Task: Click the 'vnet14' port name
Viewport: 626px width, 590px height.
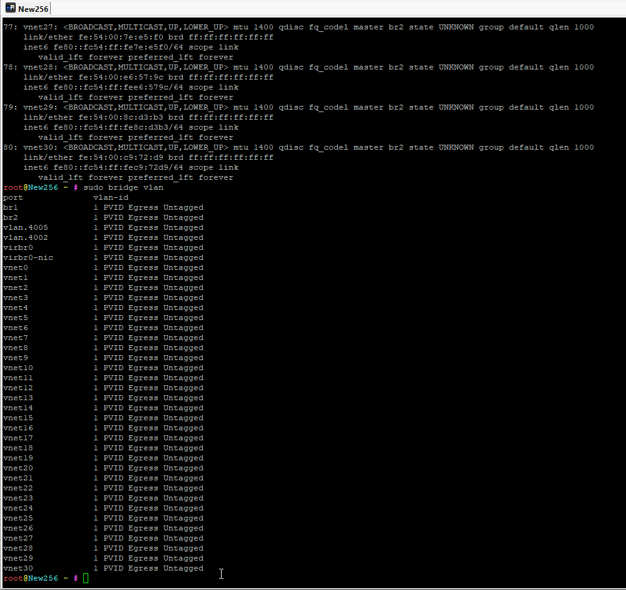Action: (x=18, y=408)
